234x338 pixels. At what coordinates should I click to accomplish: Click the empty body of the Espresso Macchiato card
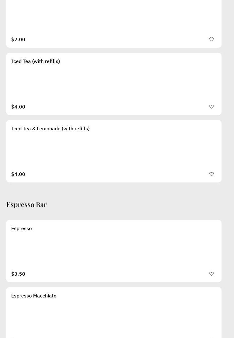click(114, 316)
